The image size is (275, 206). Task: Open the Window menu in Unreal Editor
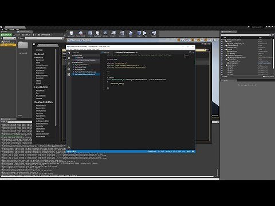pyautogui.click(x=12, y=29)
